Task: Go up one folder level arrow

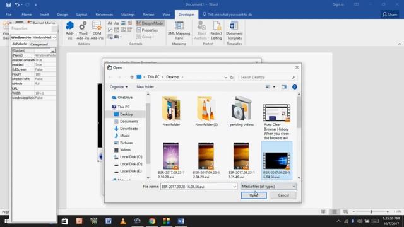Action: point(132,77)
